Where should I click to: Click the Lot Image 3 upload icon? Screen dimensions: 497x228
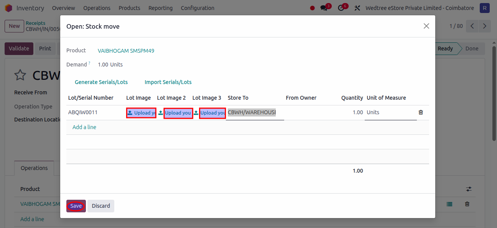point(196,113)
